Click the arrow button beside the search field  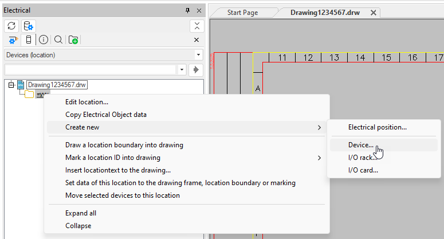point(197,69)
